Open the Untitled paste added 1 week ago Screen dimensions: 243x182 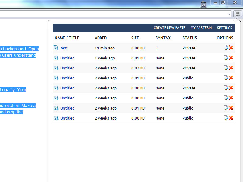67,58
